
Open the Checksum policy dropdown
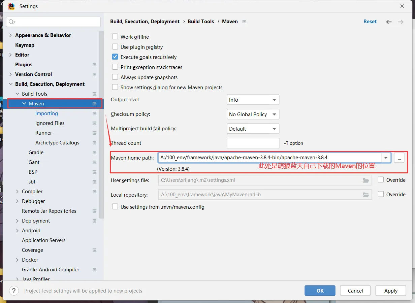point(253,114)
